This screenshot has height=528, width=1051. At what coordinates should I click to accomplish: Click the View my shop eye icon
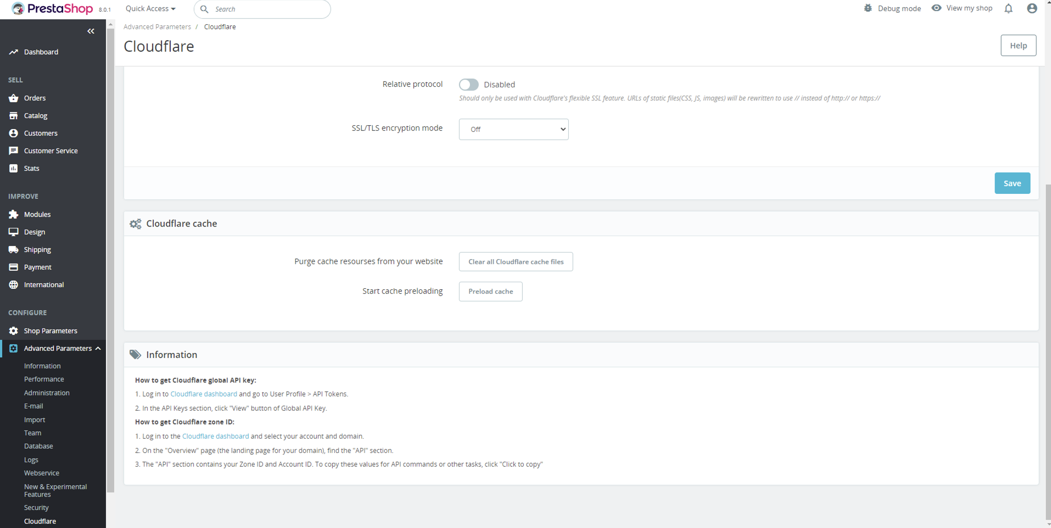click(x=936, y=8)
